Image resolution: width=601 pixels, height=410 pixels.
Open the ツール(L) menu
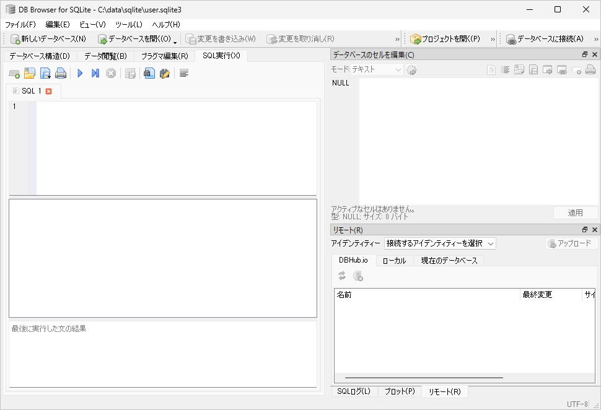(x=131, y=24)
